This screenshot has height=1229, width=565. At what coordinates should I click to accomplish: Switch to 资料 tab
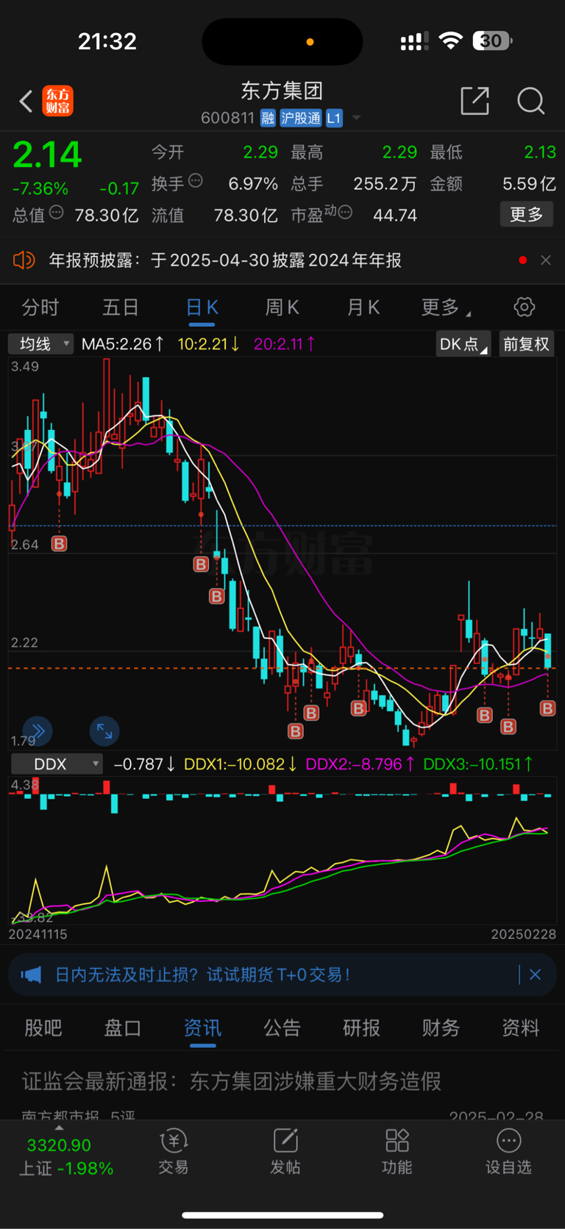click(521, 1028)
